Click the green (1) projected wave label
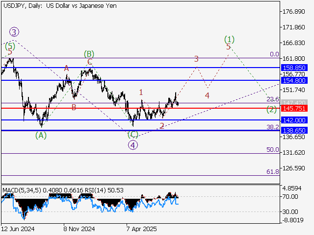Image resolution: width=314 pixels, height=235 pixels. (x=229, y=39)
